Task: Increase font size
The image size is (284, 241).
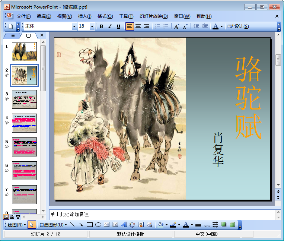Action: click(x=176, y=26)
